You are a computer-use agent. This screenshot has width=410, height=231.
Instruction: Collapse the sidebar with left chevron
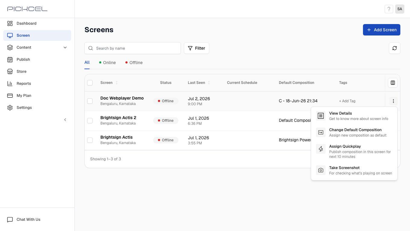click(65, 120)
